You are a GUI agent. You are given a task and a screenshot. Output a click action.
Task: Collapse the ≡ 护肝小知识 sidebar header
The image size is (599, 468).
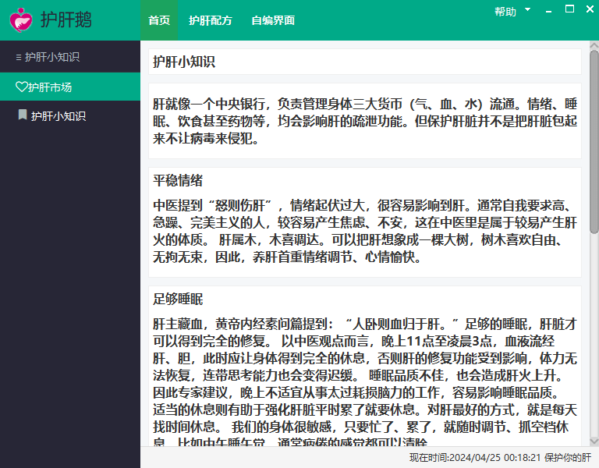tap(70, 57)
